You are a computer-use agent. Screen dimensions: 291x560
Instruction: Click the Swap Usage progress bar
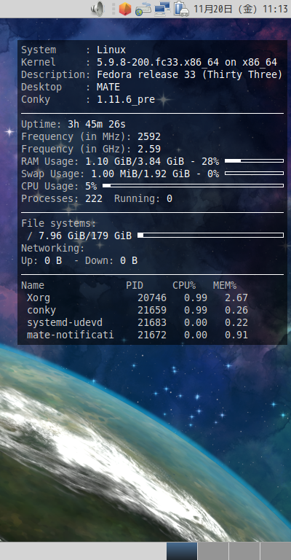coord(255,174)
